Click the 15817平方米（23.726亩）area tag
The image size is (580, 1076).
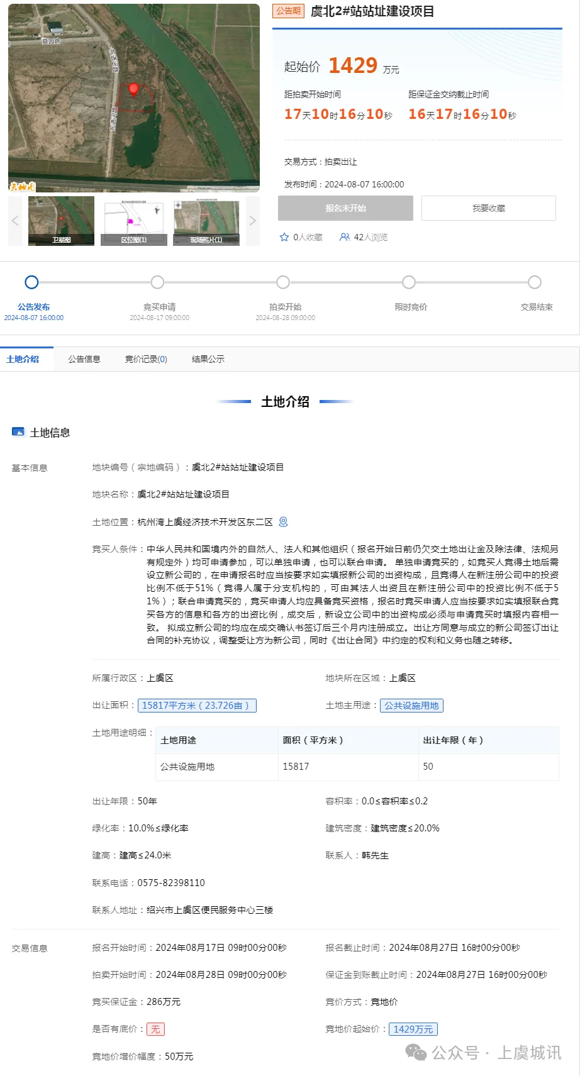(x=197, y=706)
